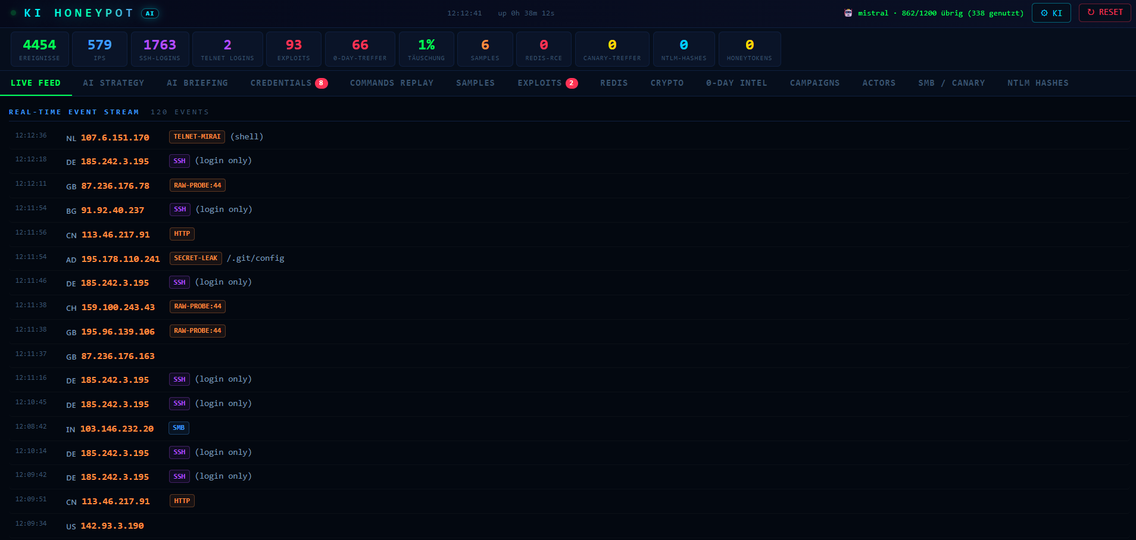This screenshot has width=1136, height=540.
Task: Click the 0 NTLM-Hashes stat card
Action: [684, 49]
